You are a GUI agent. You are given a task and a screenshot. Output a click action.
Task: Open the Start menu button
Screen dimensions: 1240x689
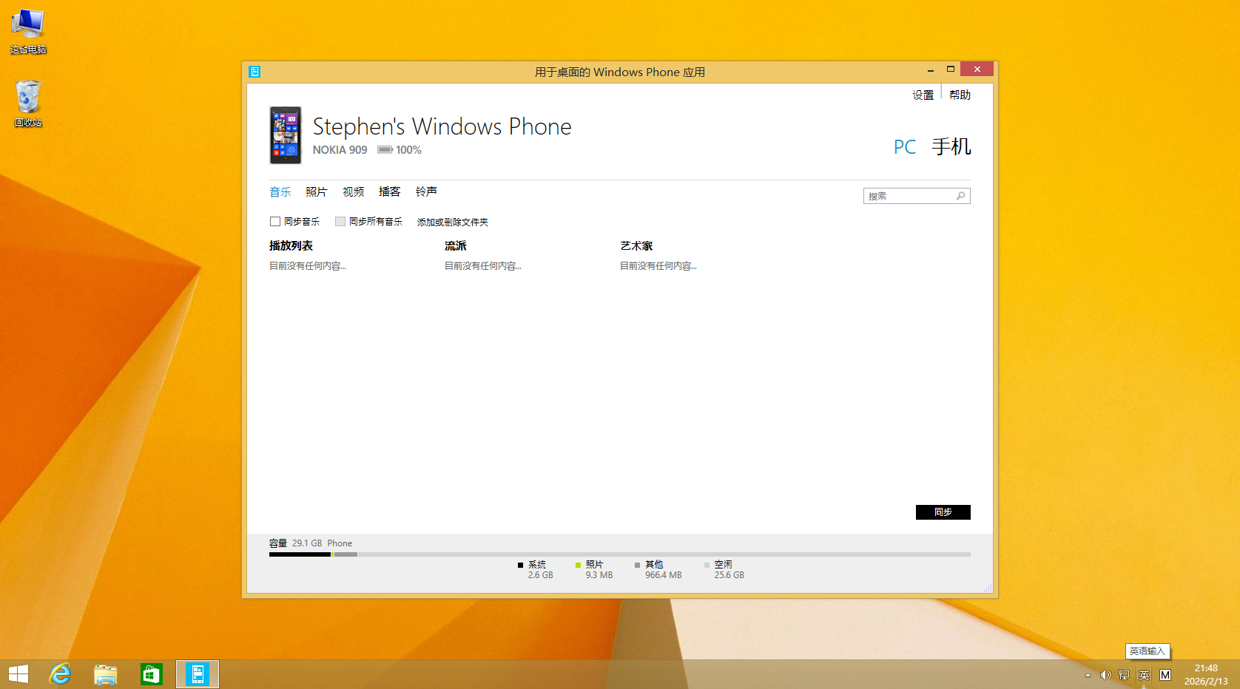[x=18, y=674]
